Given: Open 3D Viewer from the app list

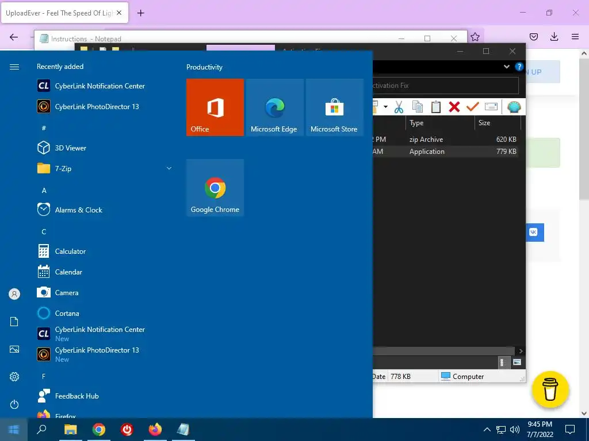Looking at the screenshot, I should [x=105, y=148].
